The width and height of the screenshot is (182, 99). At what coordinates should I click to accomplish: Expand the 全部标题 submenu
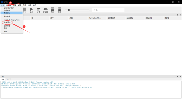pos(12,26)
